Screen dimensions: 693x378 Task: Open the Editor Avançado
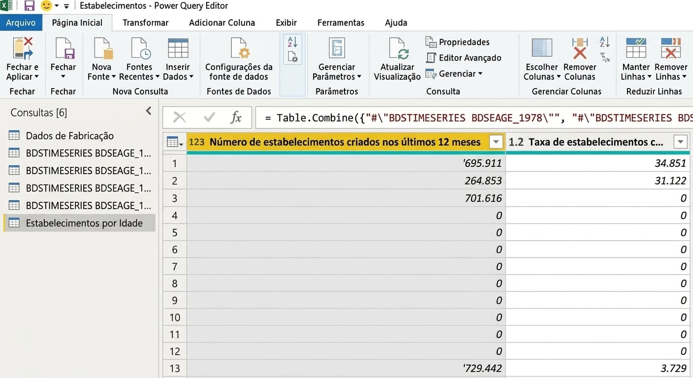tap(463, 58)
